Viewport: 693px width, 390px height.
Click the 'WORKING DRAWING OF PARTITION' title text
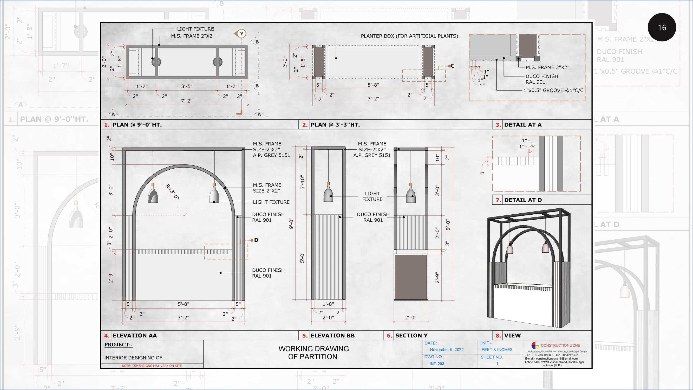point(313,353)
